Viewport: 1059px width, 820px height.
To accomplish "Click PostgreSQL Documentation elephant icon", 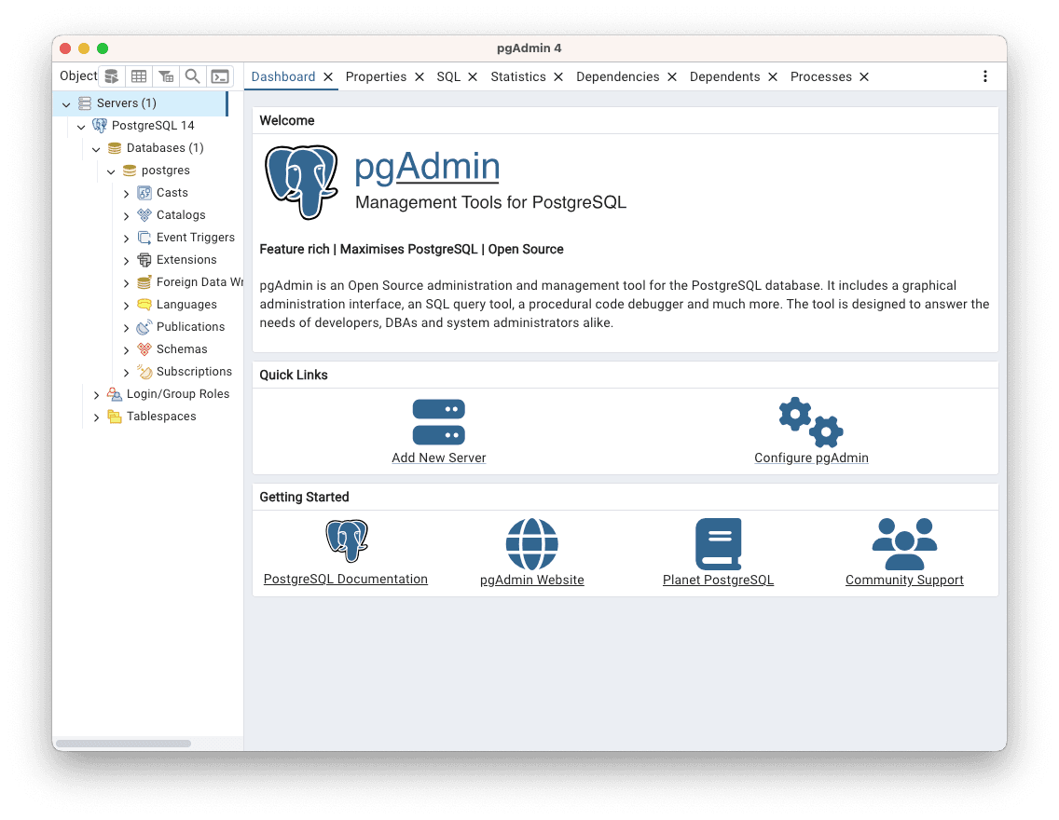I will [x=347, y=540].
